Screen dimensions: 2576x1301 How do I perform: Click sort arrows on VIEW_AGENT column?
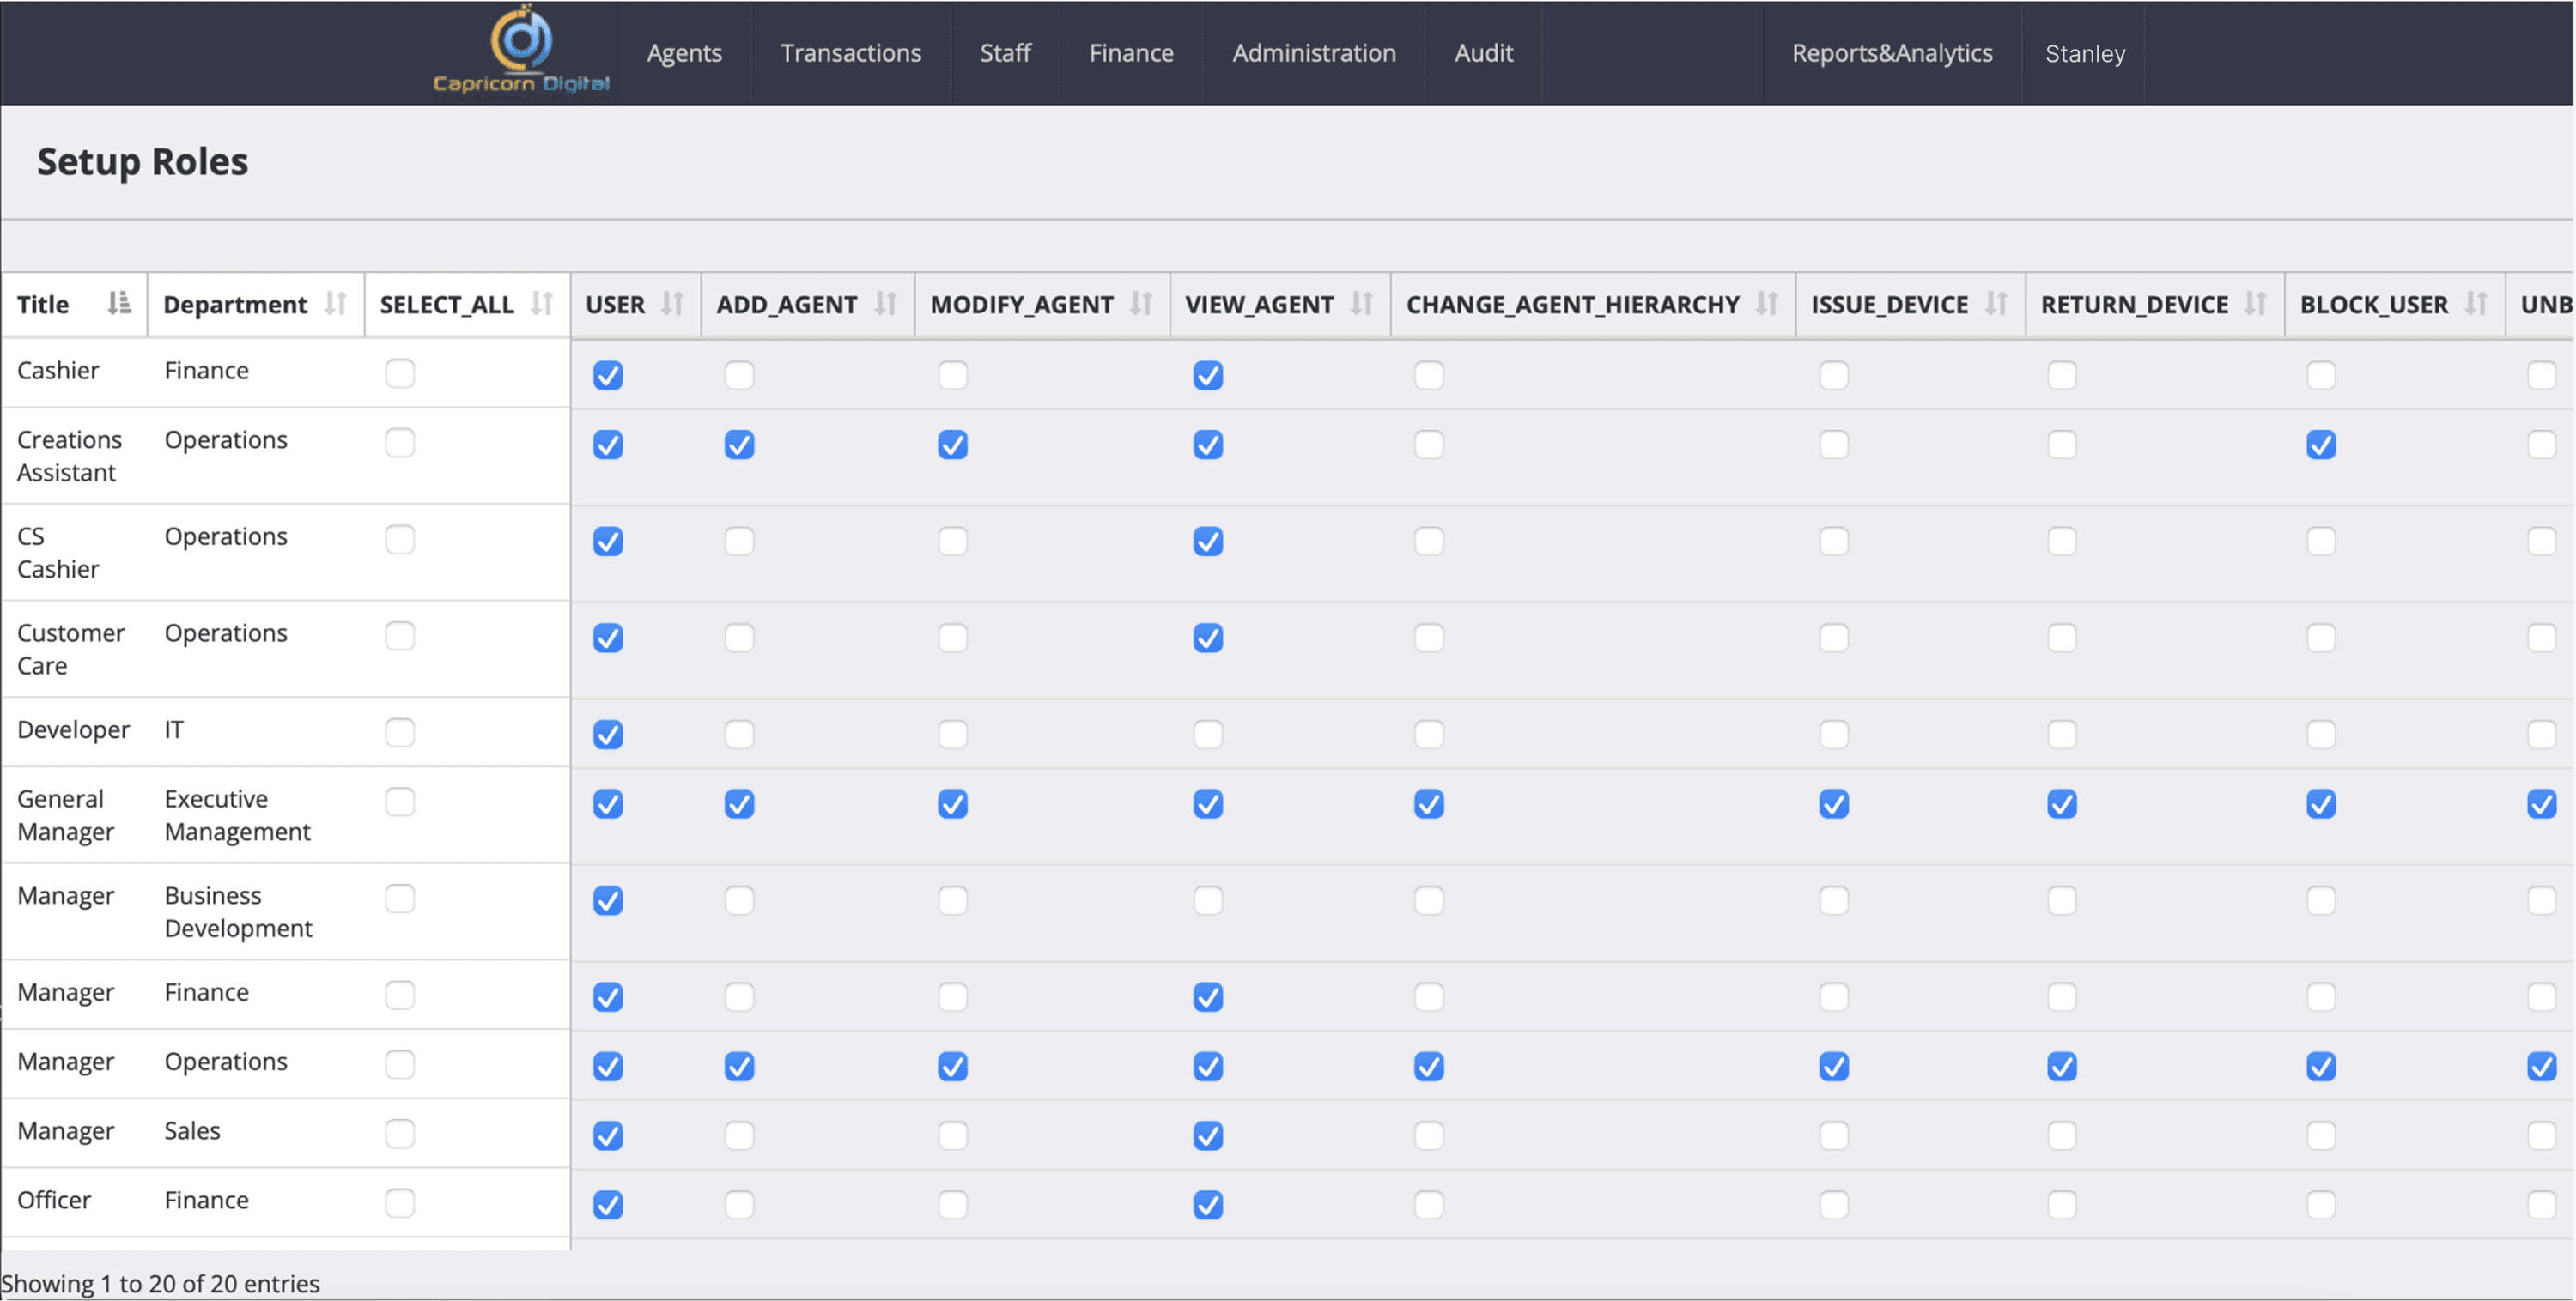click(x=1361, y=304)
